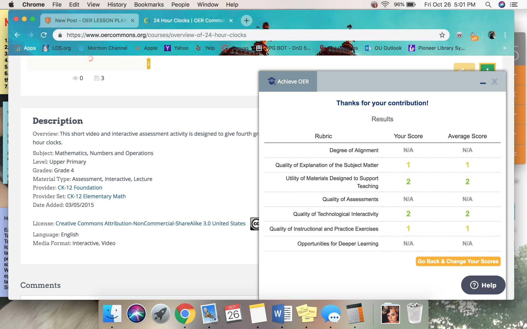
Task: Open a new tab with plus button
Action: coord(246,21)
